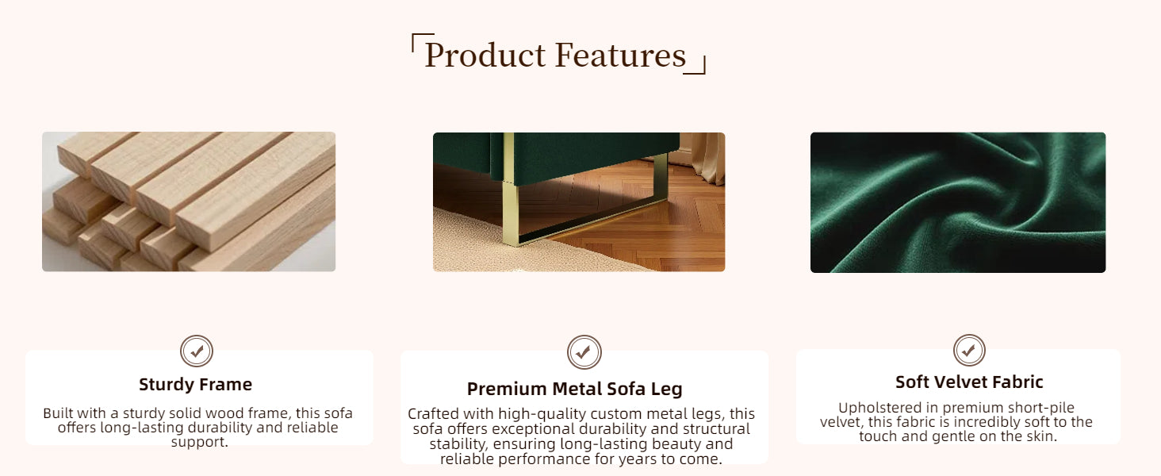Click the 'Soft Velvet Fabric' heading
The width and height of the screenshot is (1161, 476).
click(969, 382)
